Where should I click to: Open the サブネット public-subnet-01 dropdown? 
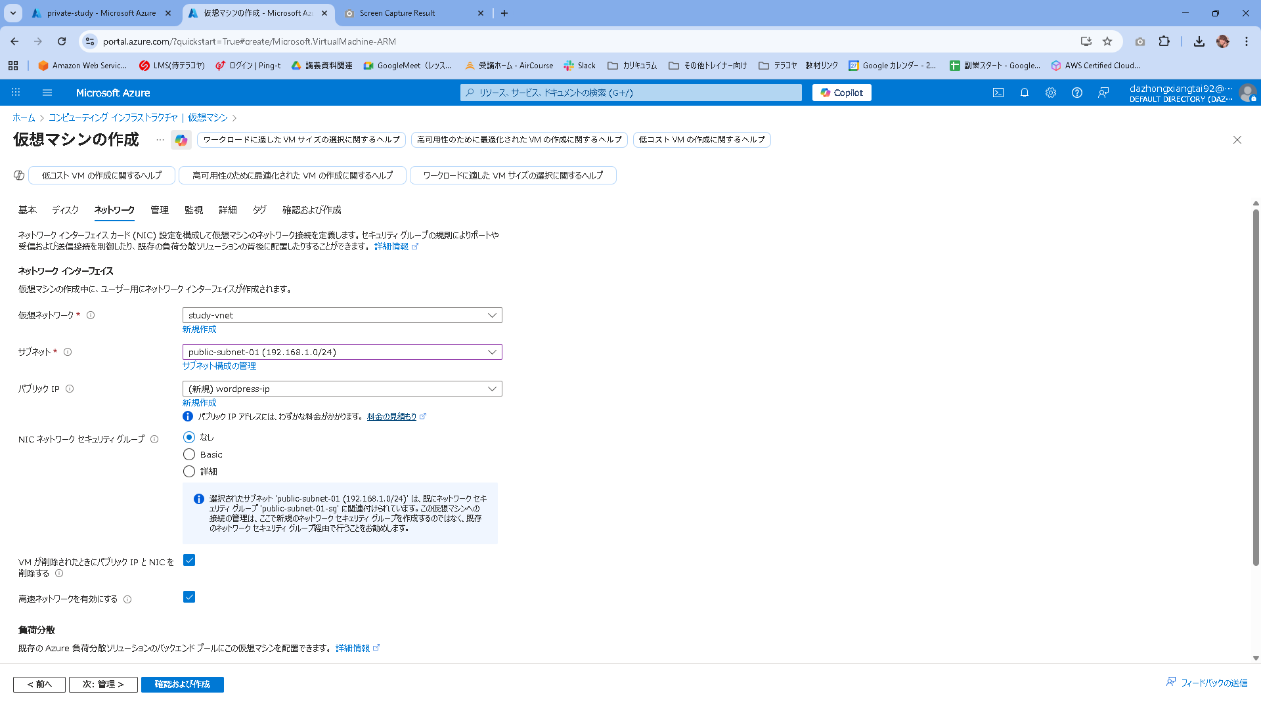tap(342, 352)
